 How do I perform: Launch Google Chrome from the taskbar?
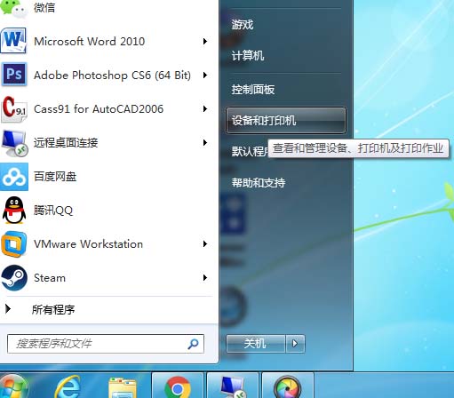178,386
